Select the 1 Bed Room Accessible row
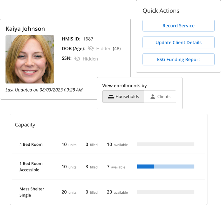This screenshot has width=221, height=205. tap(31, 167)
